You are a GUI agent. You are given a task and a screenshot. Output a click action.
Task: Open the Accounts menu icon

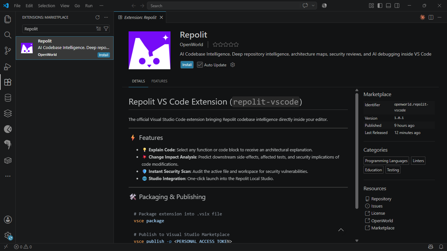click(8, 220)
